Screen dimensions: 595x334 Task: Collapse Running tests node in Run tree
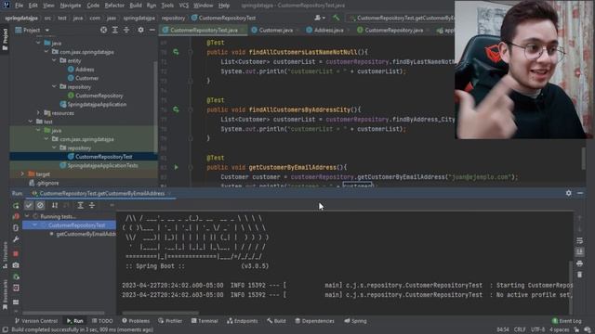[27, 216]
